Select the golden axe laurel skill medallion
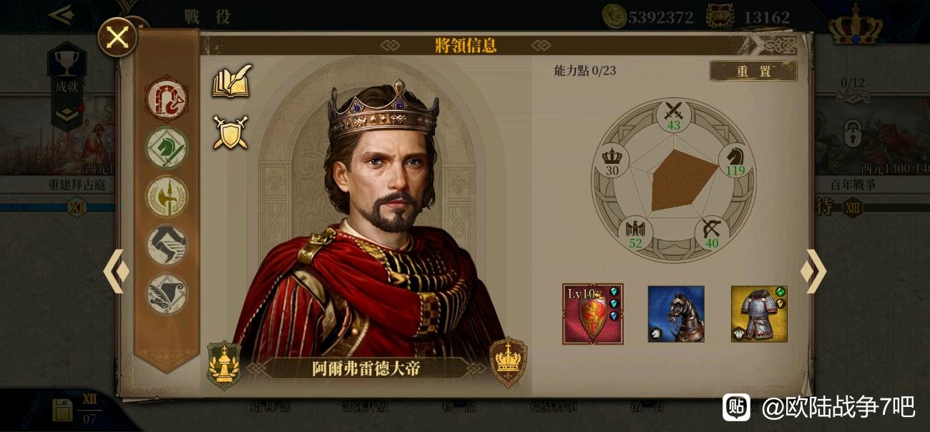 [167, 196]
